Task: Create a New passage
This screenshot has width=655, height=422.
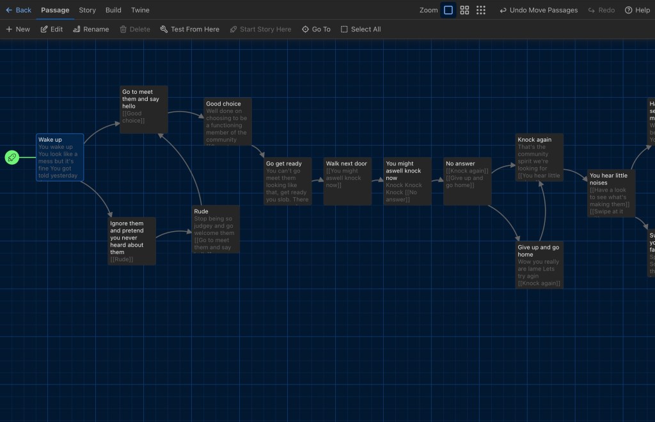Action: tap(18, 29)
